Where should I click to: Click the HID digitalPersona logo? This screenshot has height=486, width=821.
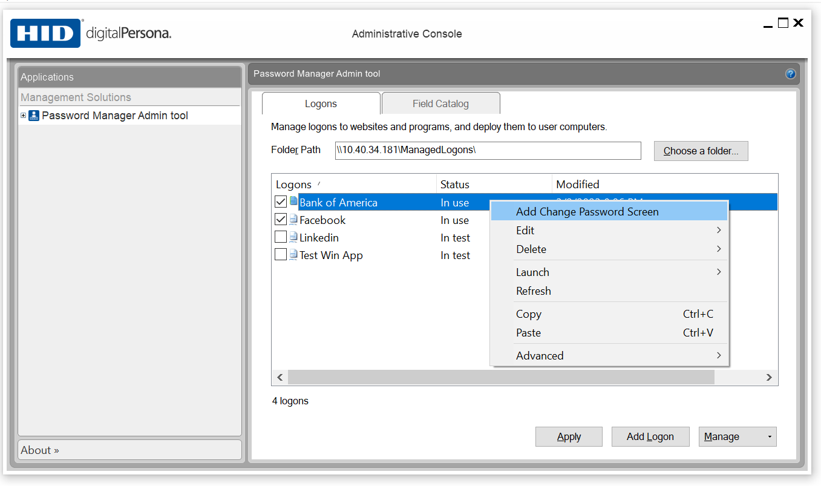click(91, 33)
